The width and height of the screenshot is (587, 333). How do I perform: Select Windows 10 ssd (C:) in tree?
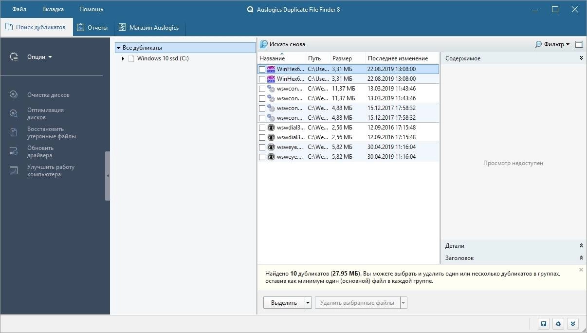point(163,58)
